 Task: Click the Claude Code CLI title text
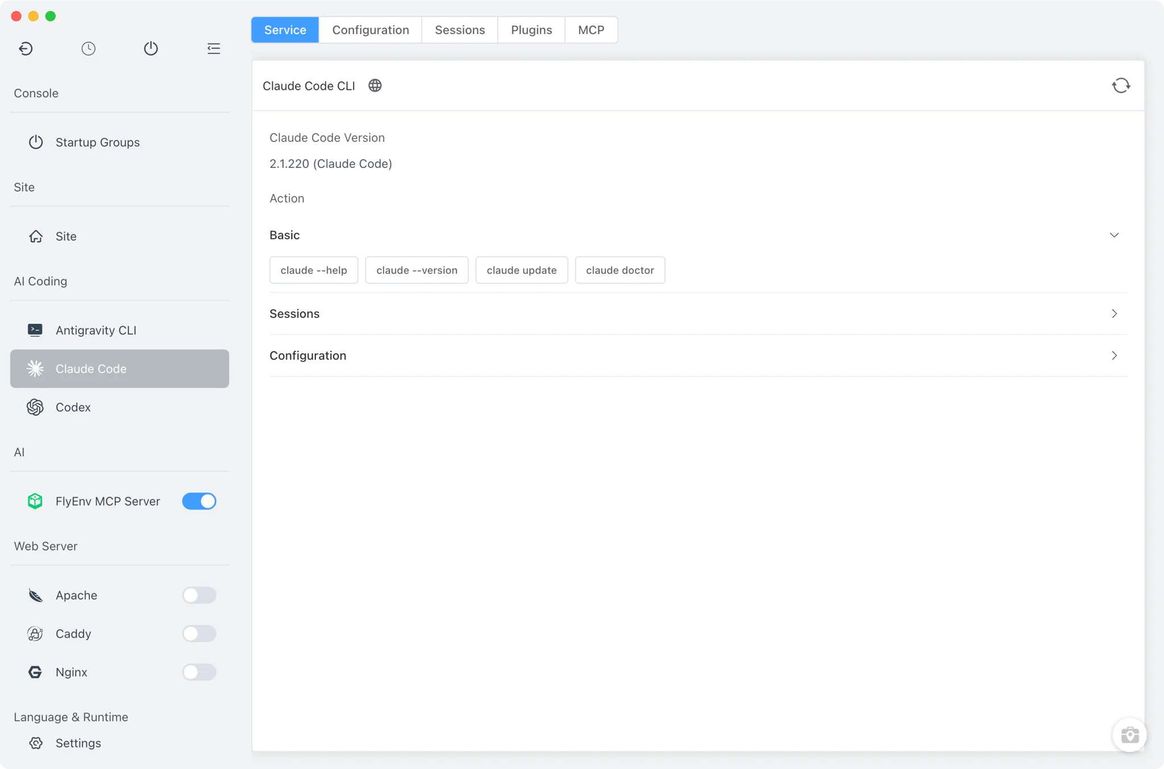(309, 86)
